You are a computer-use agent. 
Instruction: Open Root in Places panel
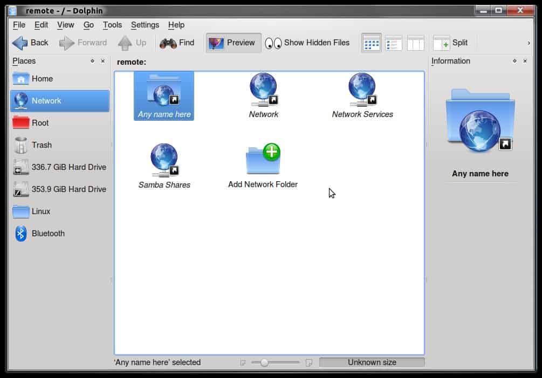[60, 123]
